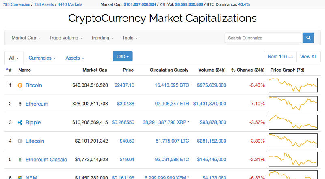Image resolution: width=325 pixels, height=179 pixels.
Task: Click Ethereum volume $1,431,870,000
Action: click(210, 104)
